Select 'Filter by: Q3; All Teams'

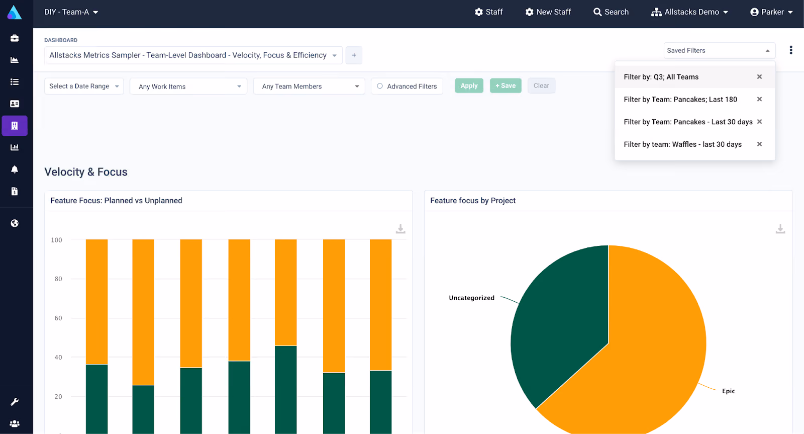coord(661,77)
